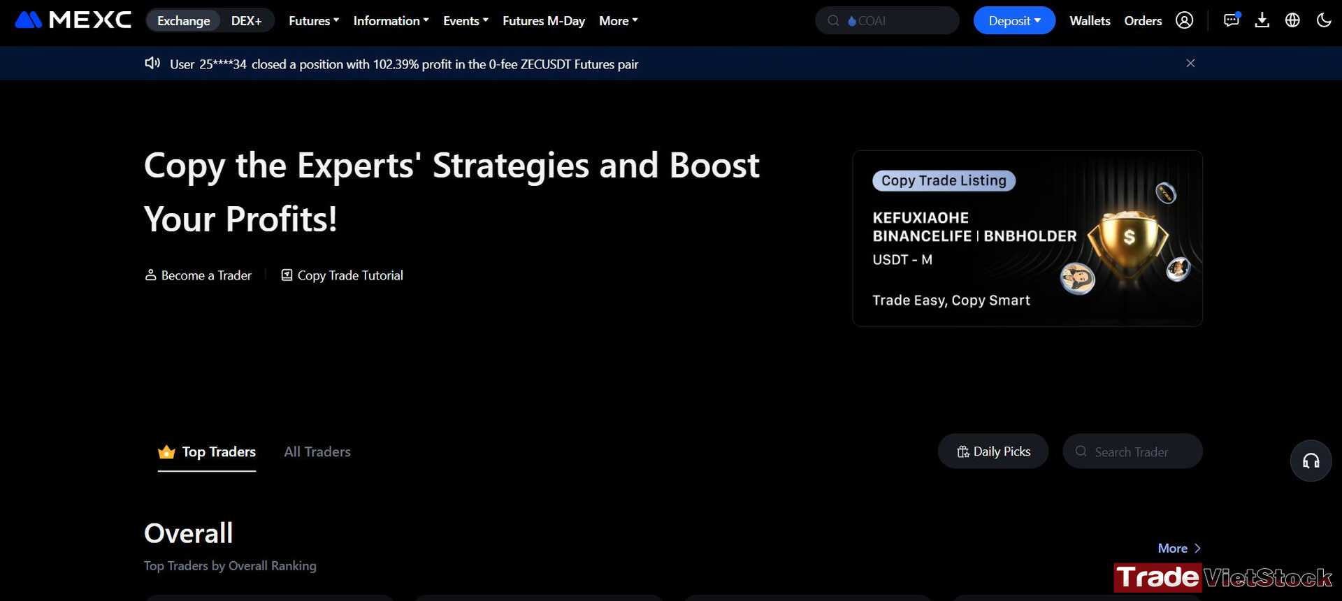Go to Wallets

[1090, 21]
